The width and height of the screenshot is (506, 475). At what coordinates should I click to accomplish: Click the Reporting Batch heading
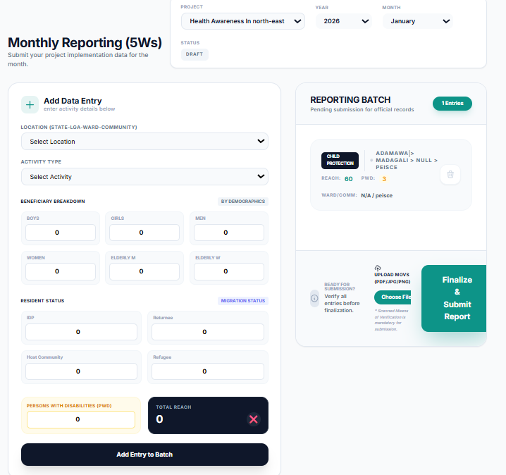[350, 99]
